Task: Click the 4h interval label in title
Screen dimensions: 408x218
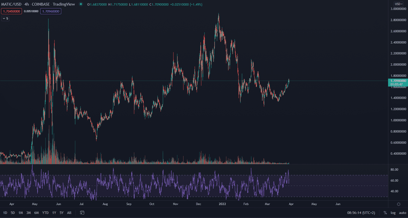Action: (x=27, y=4)
